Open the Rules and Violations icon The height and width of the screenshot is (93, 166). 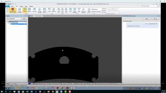click(84, 10)
